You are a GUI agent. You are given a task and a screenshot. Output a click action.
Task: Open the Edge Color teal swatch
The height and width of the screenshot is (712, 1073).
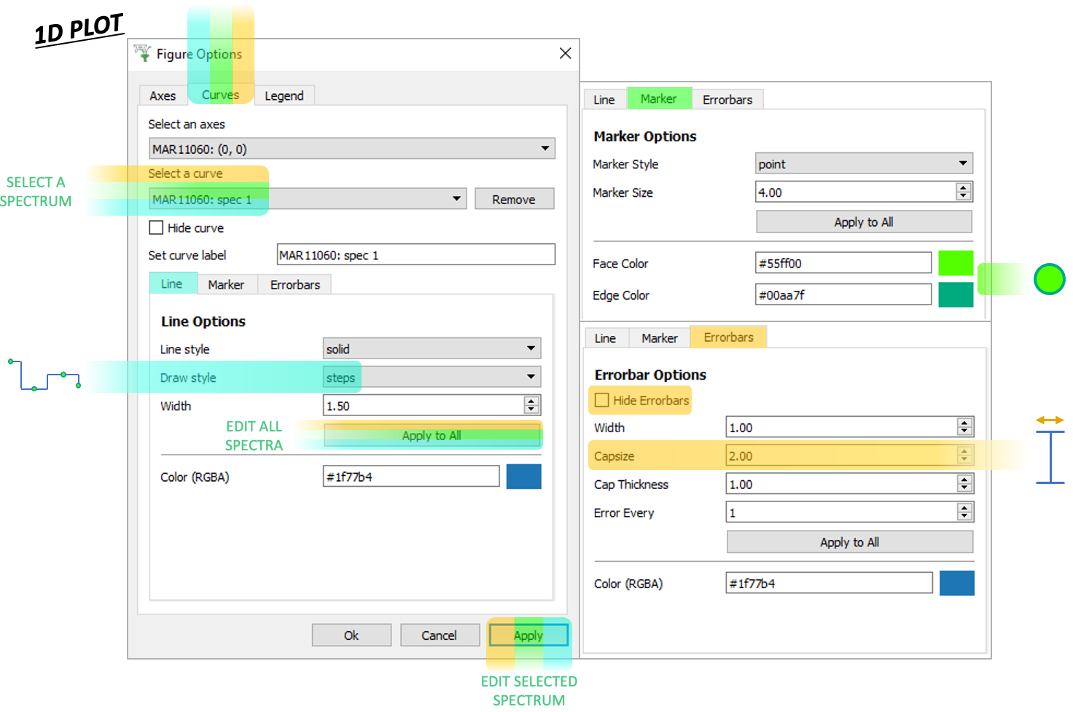tap(956, 295)
